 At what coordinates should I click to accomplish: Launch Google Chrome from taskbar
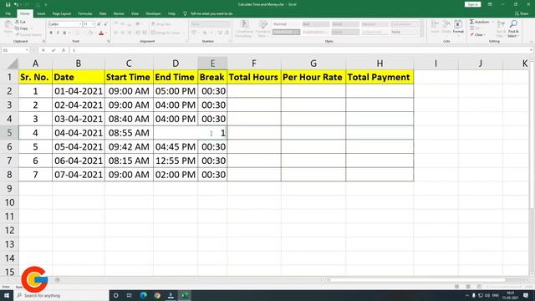coord(157,295)
